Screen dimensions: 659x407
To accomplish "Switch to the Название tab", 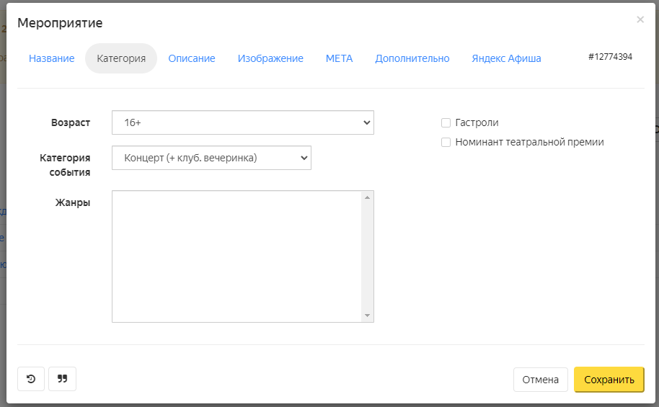I will 52,58.
